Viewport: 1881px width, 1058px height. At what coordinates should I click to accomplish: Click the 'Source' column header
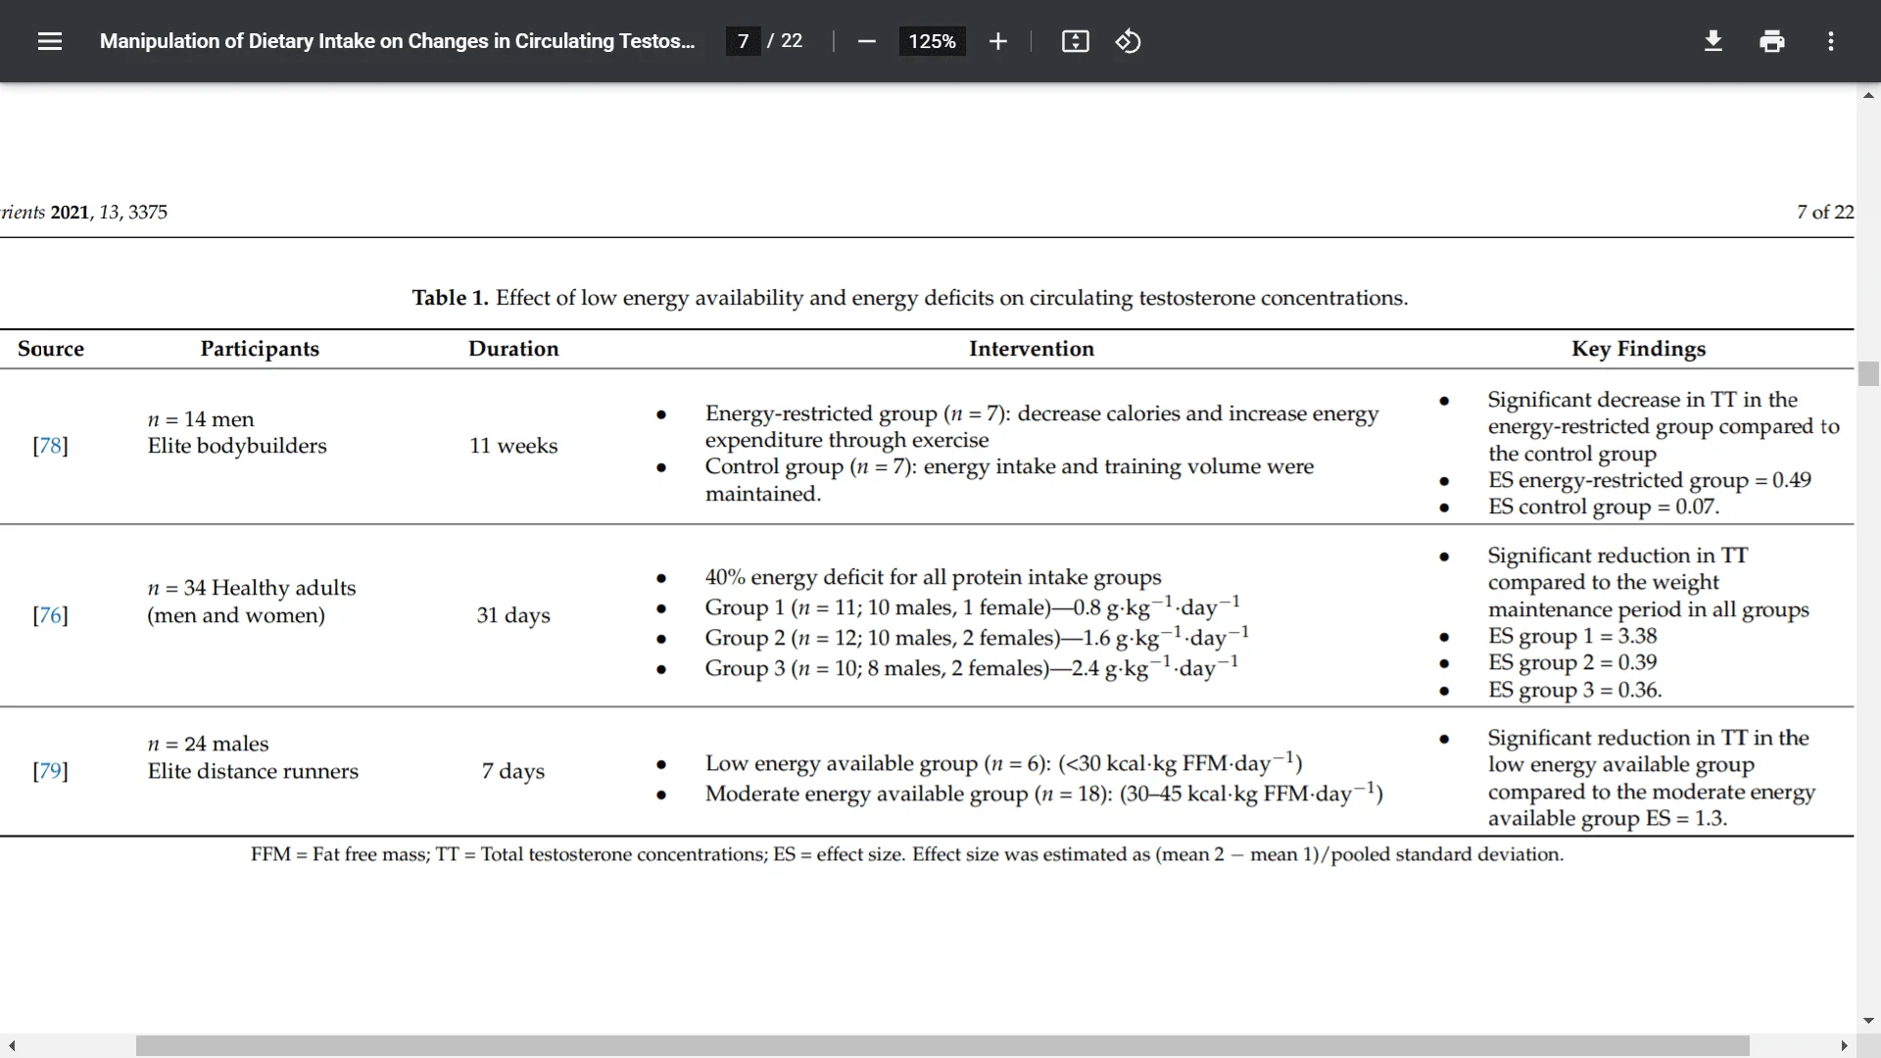click(x=51, y=349)
